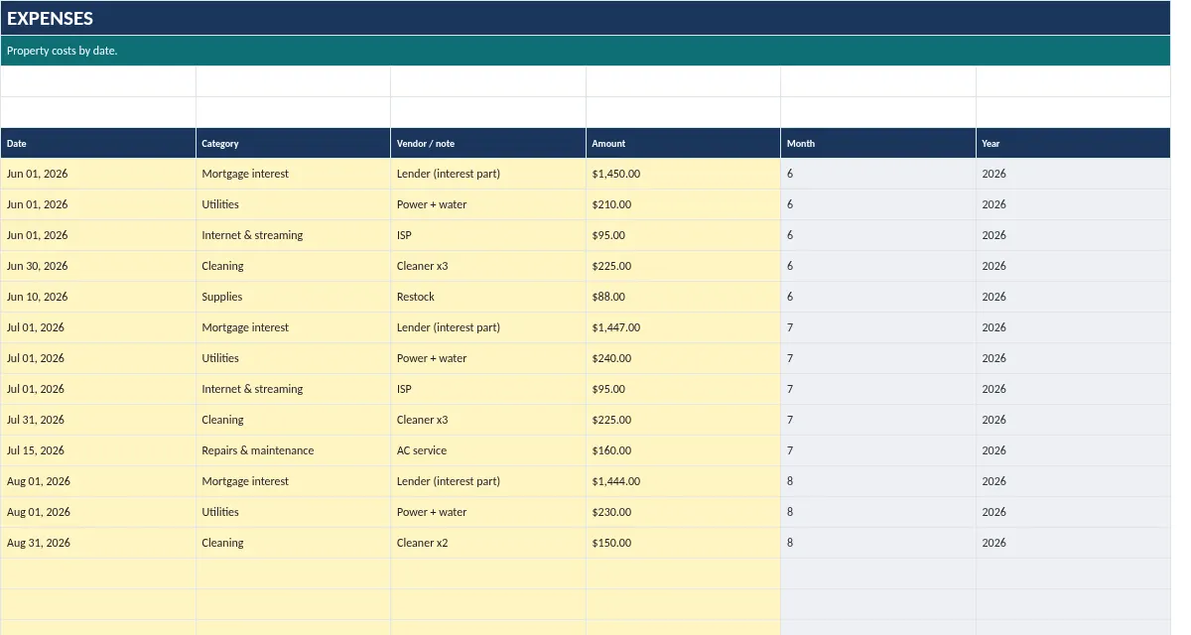Select the Aug 01 'Utilities' category cell

click(293, 512)
